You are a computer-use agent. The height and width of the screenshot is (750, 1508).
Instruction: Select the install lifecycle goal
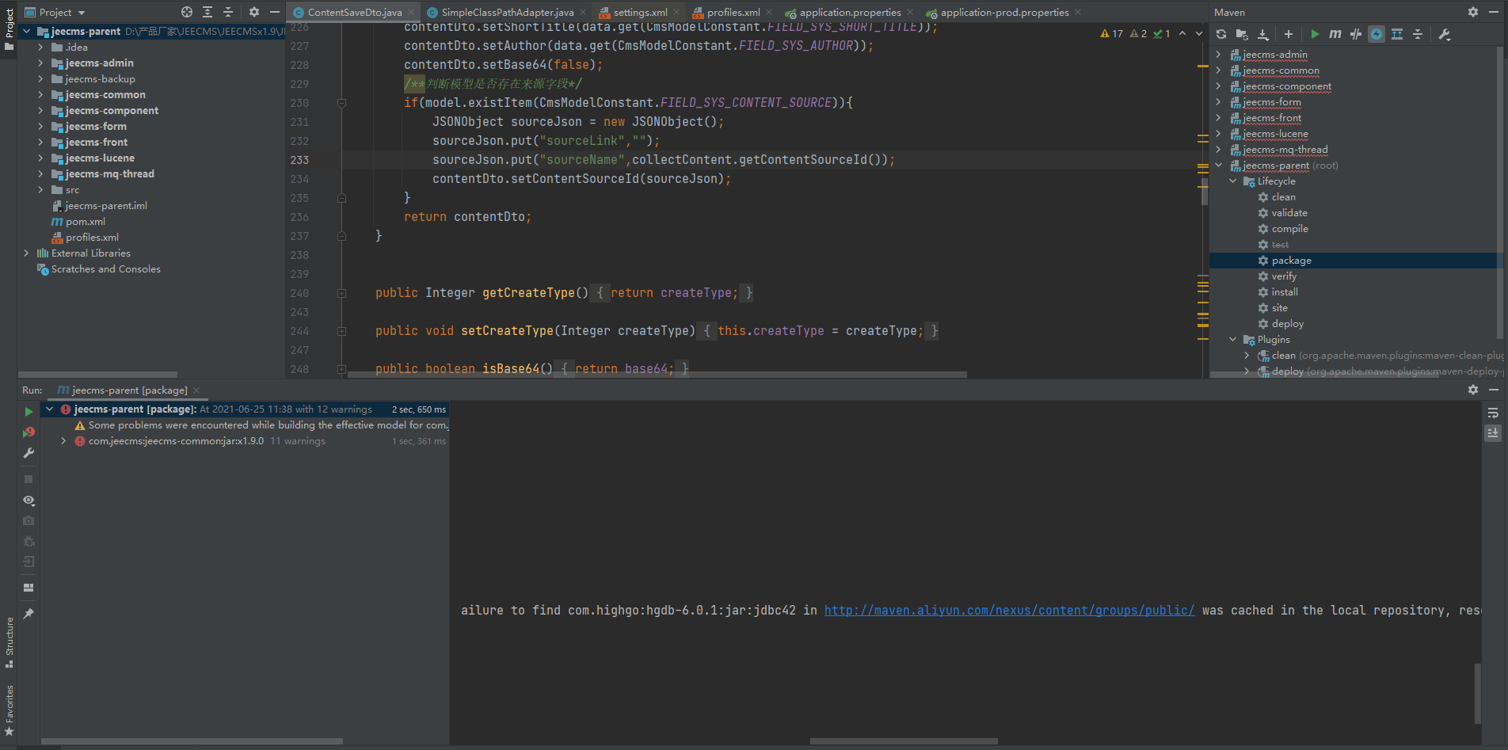click(x=1284, y=292)
